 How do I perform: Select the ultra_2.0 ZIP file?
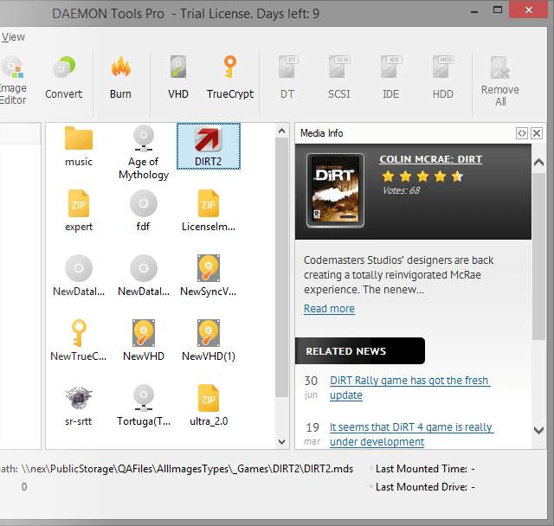pos(209,406)
